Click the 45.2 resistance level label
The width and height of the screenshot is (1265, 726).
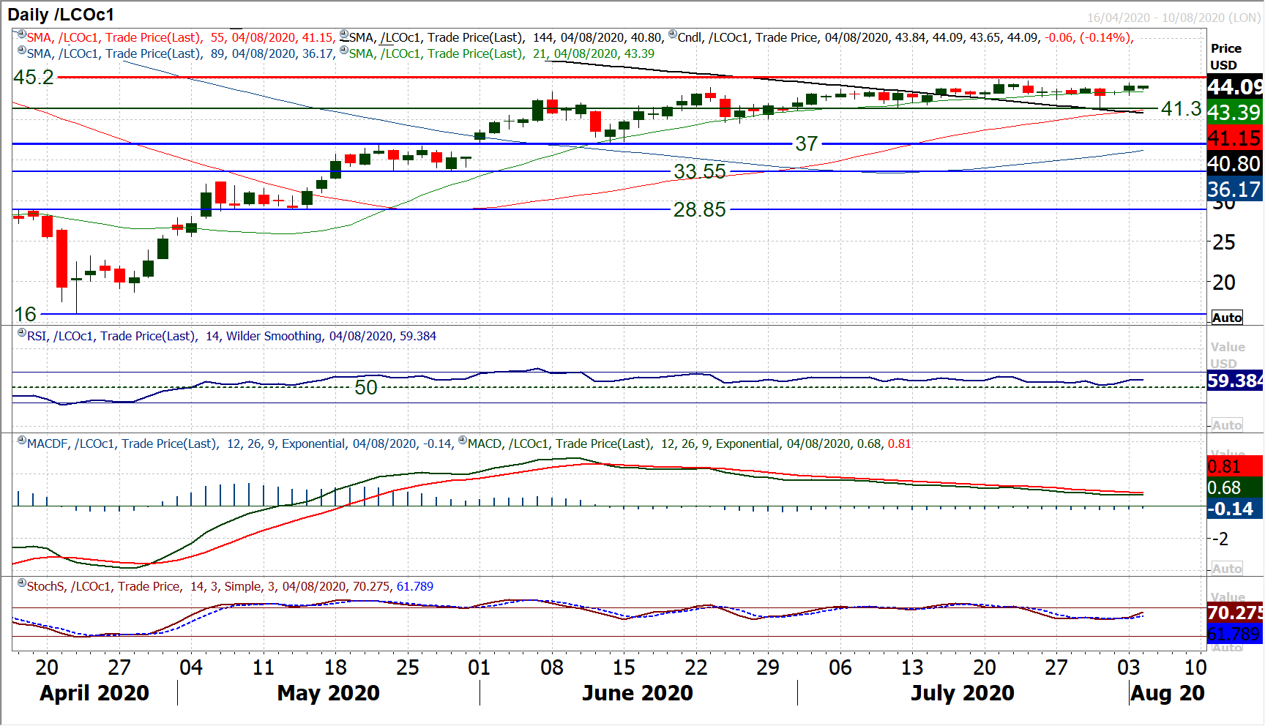[34, 77]
